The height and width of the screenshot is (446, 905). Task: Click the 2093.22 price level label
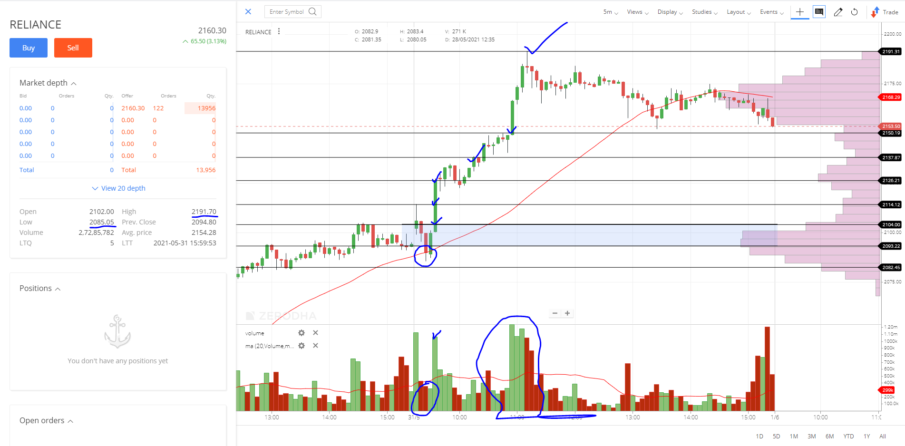pos(890,246)
